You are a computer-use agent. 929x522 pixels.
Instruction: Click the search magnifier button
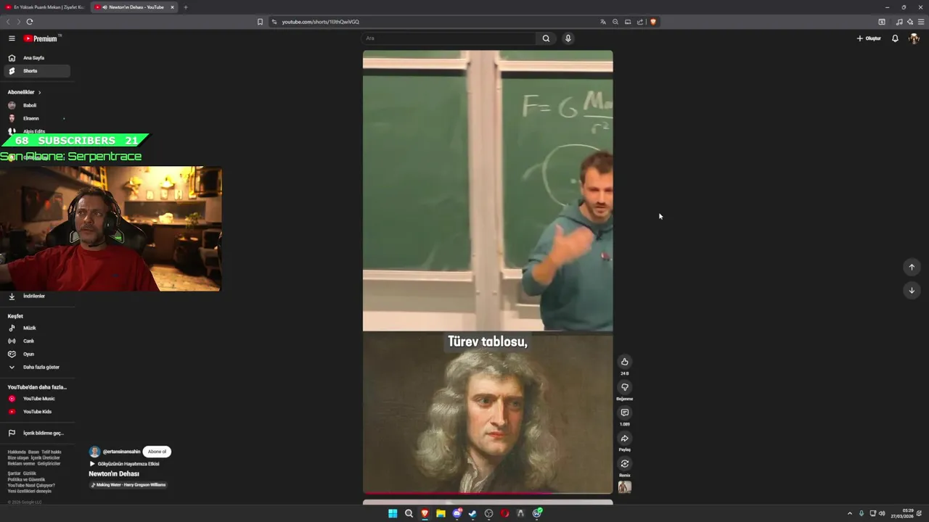[x=546, y=38]
